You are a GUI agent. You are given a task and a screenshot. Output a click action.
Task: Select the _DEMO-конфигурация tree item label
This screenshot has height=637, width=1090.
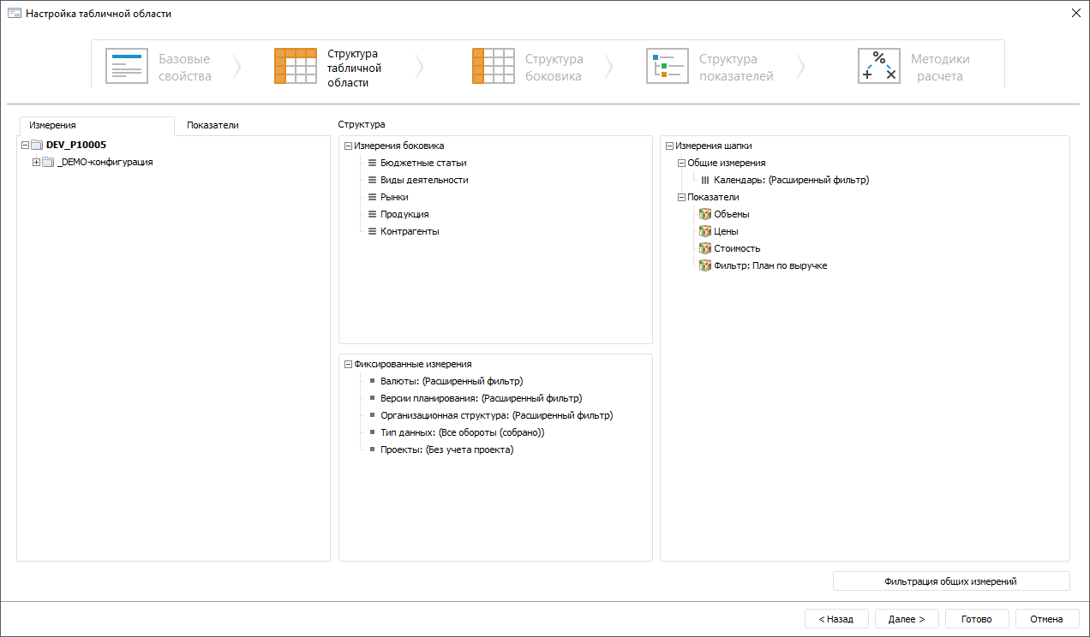point(105,163)
